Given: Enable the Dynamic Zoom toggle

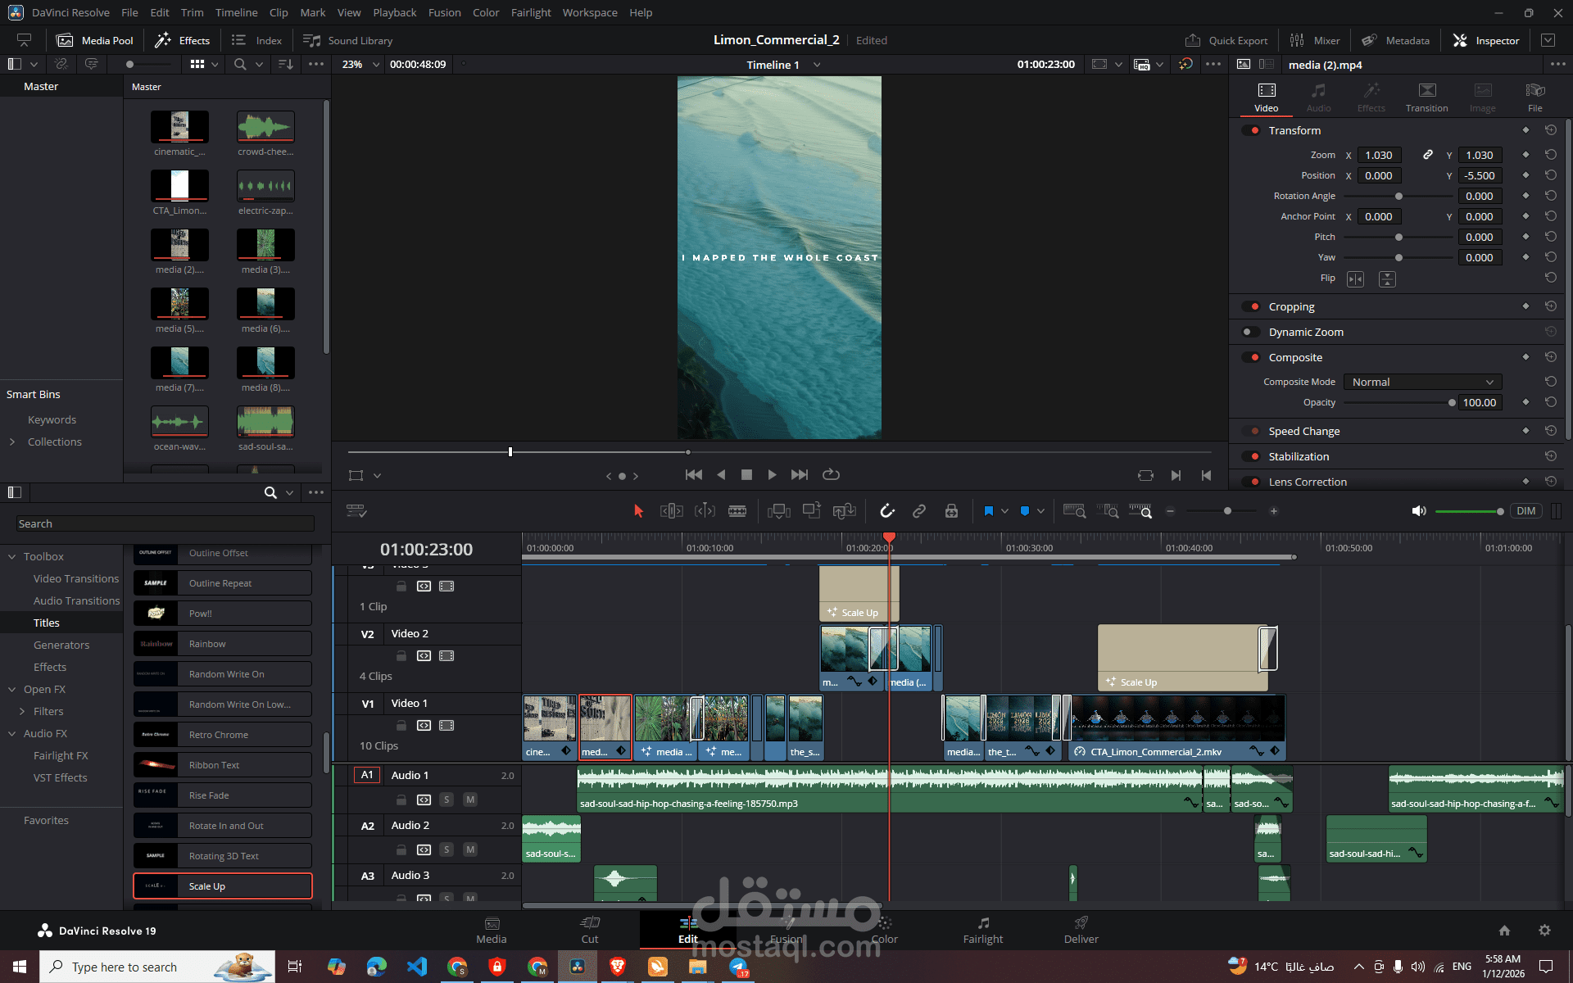Looking at the screenshot, I should 1251,332.
